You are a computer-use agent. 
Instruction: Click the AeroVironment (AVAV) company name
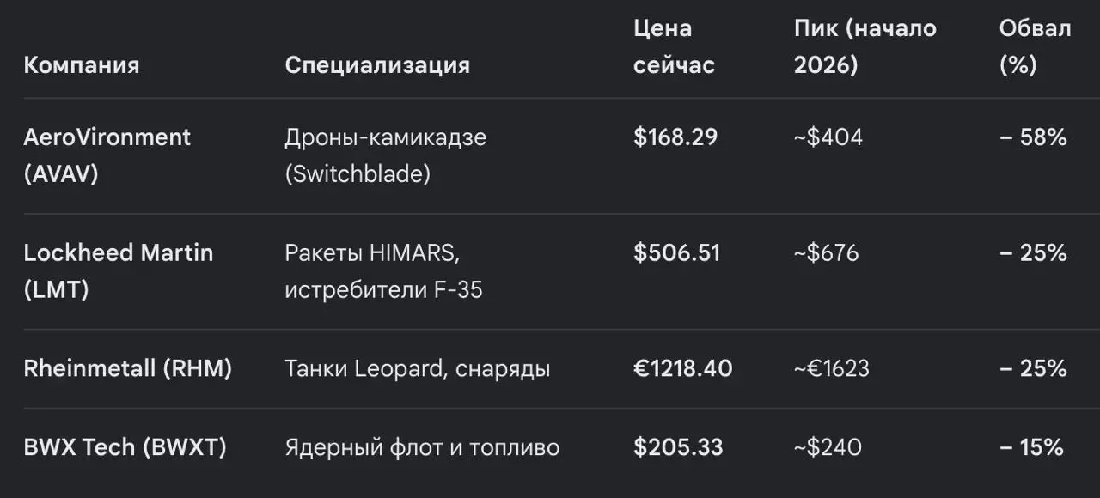(x=107, y=155)
